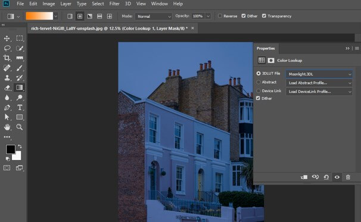Open the Opacity slider dropdown arrow
Image resolution: width=361 pixels, height=222 pixels.
pos(208,16)
